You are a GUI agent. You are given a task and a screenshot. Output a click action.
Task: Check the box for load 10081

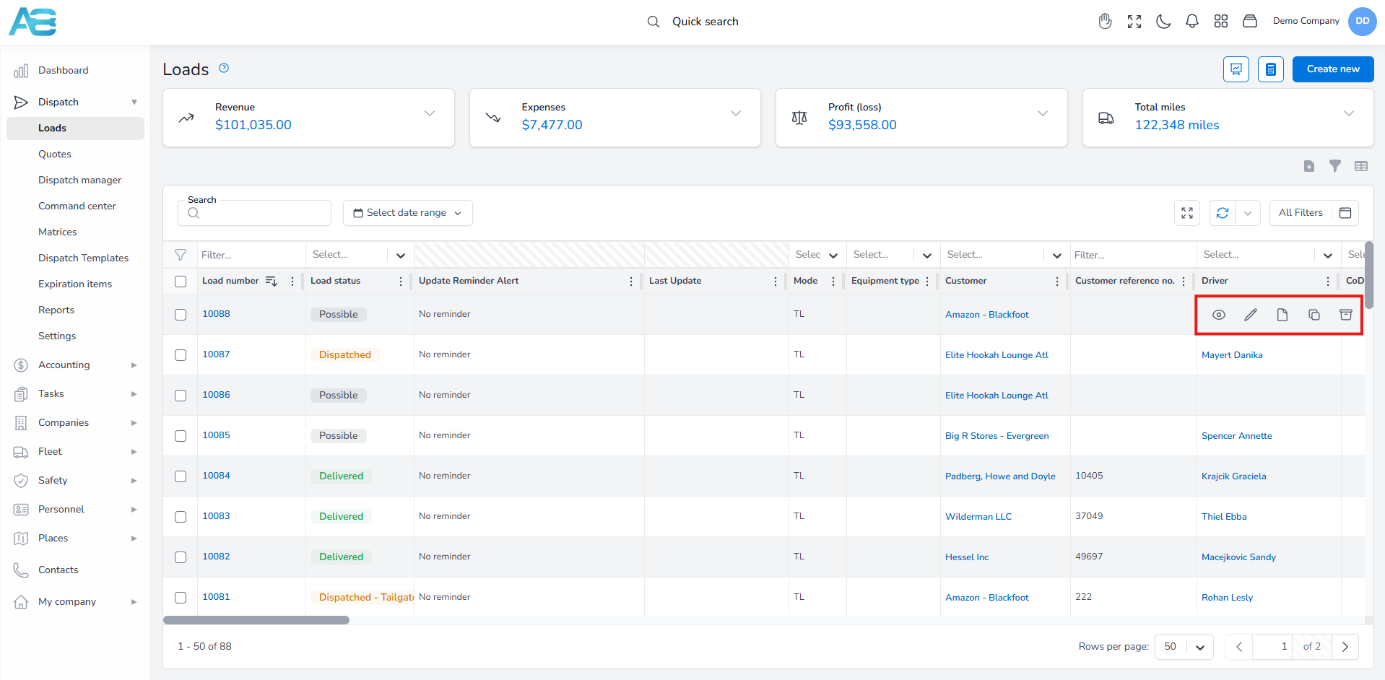coord(181,598)
